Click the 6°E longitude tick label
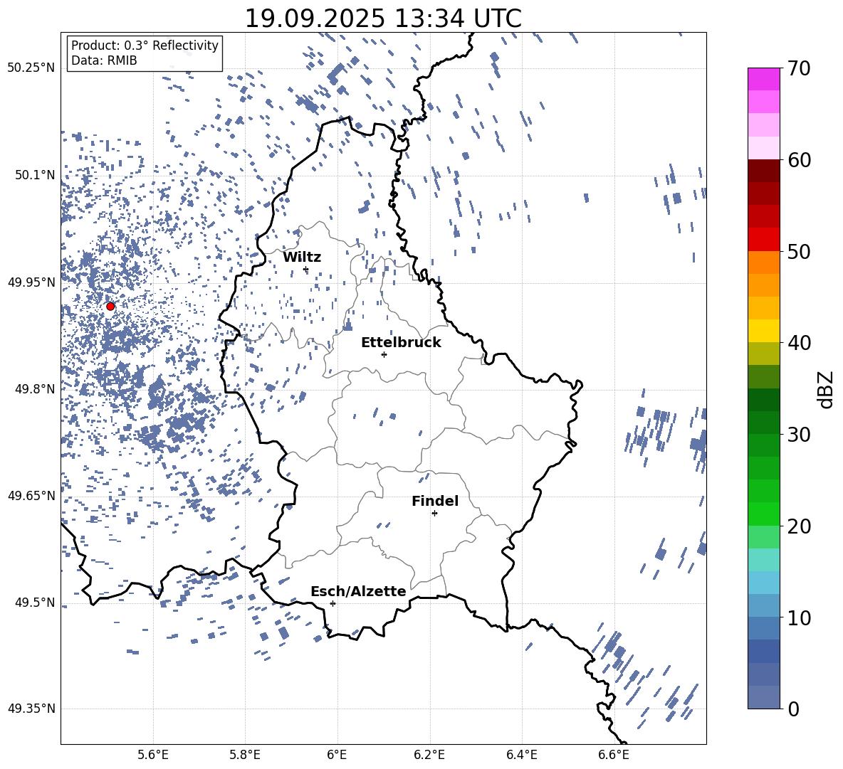 [337, 754]
